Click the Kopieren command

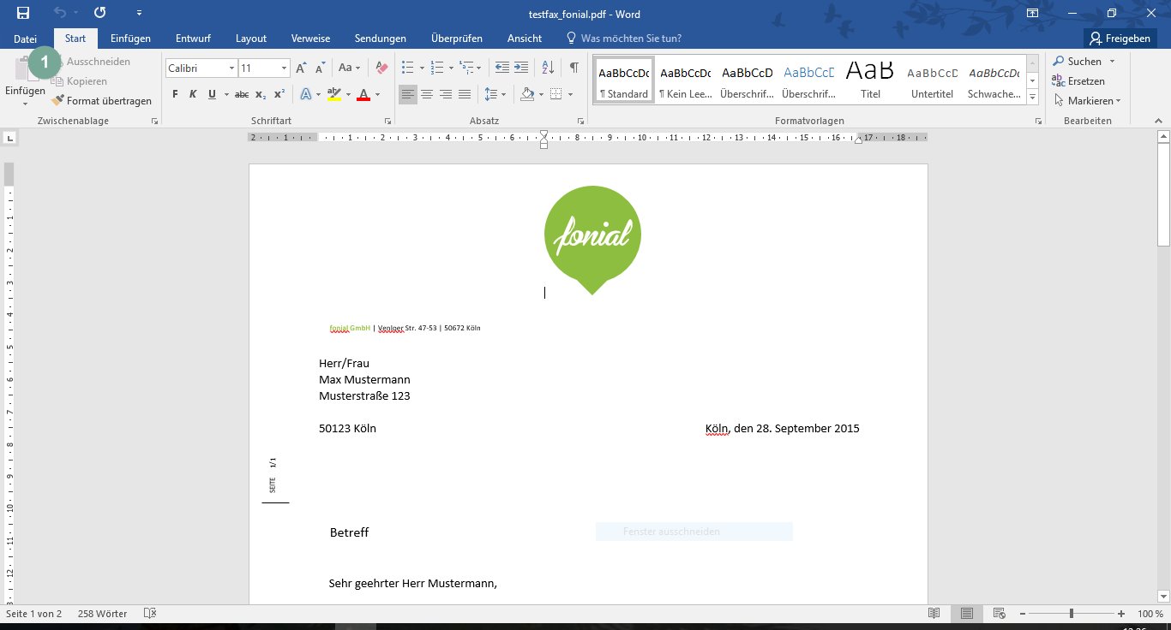79,81
